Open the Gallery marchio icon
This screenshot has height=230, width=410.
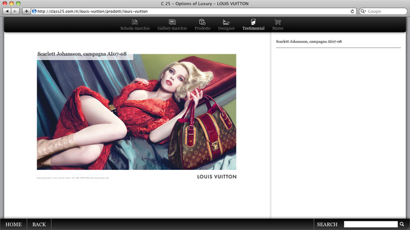click(x=172, y=22)
